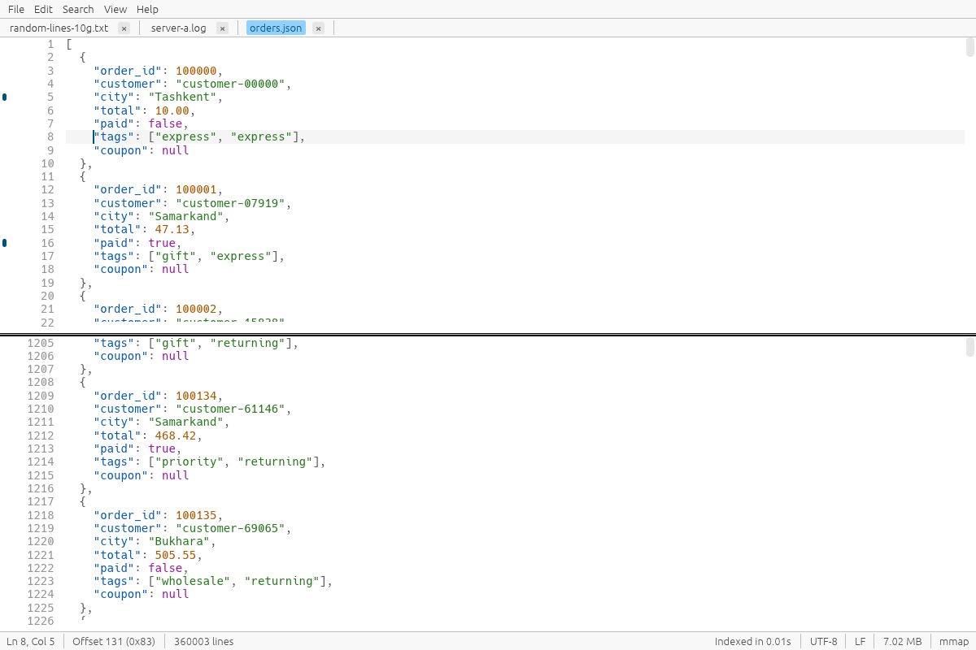Open the UTF-8 encoding selector
Image resolution: width=976 pixels, height=650 pixels.
(823, 641)
